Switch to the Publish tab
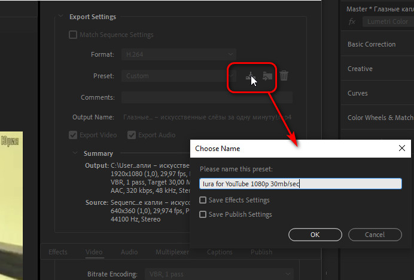The image size is (414, 280). tap(261, 252)
